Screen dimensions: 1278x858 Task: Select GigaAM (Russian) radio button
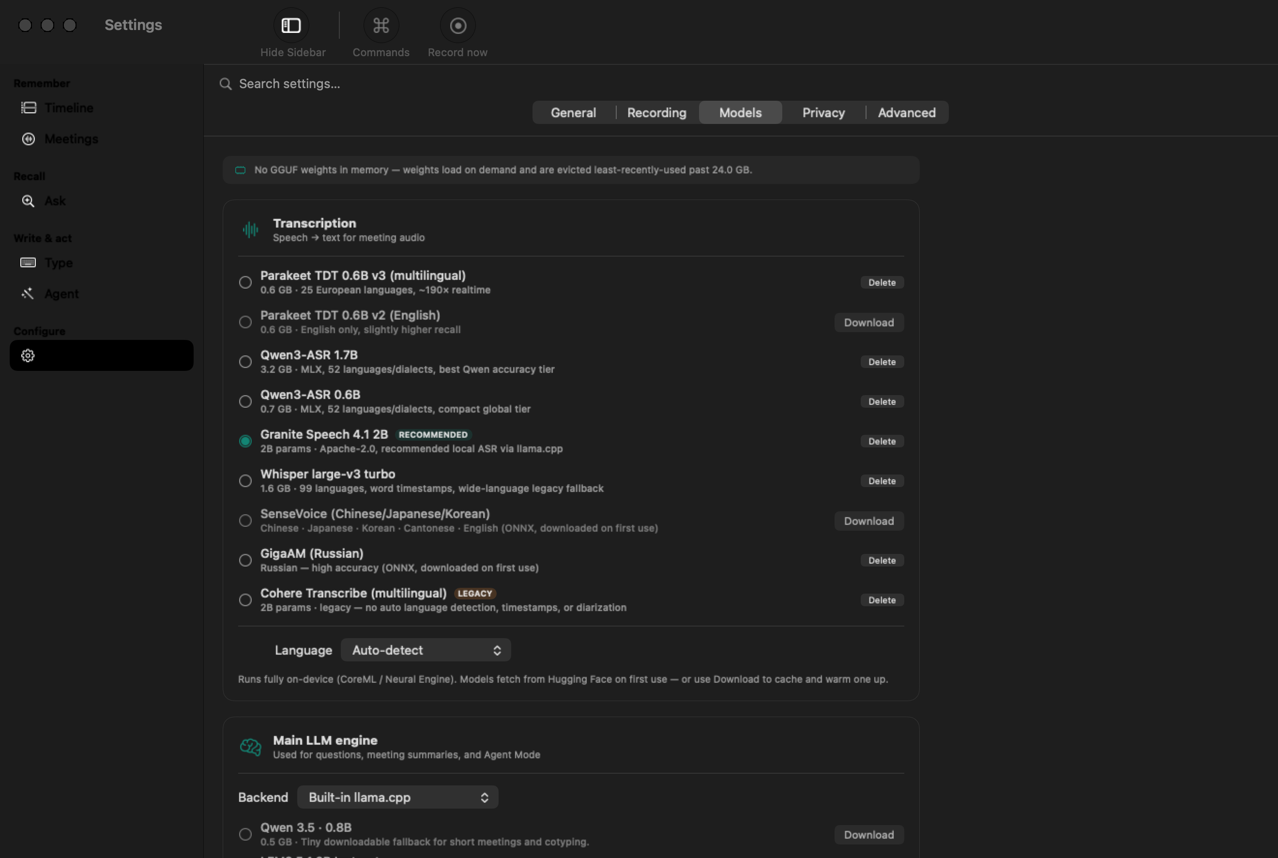tap(245, 560)
